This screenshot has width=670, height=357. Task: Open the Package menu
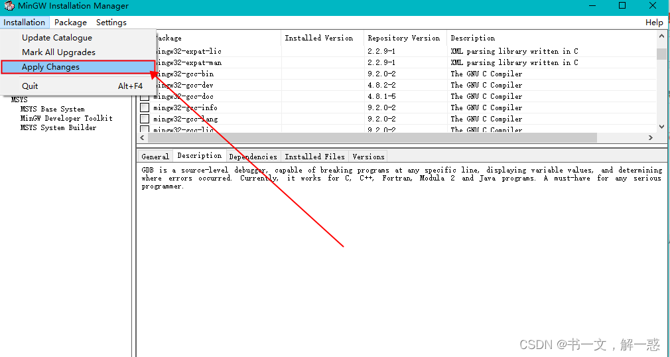[70, 23]
